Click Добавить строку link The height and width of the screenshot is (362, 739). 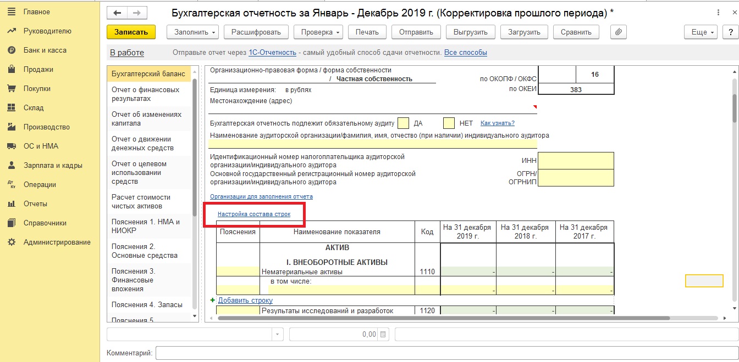pyautogui.click(x=245, y=300)
